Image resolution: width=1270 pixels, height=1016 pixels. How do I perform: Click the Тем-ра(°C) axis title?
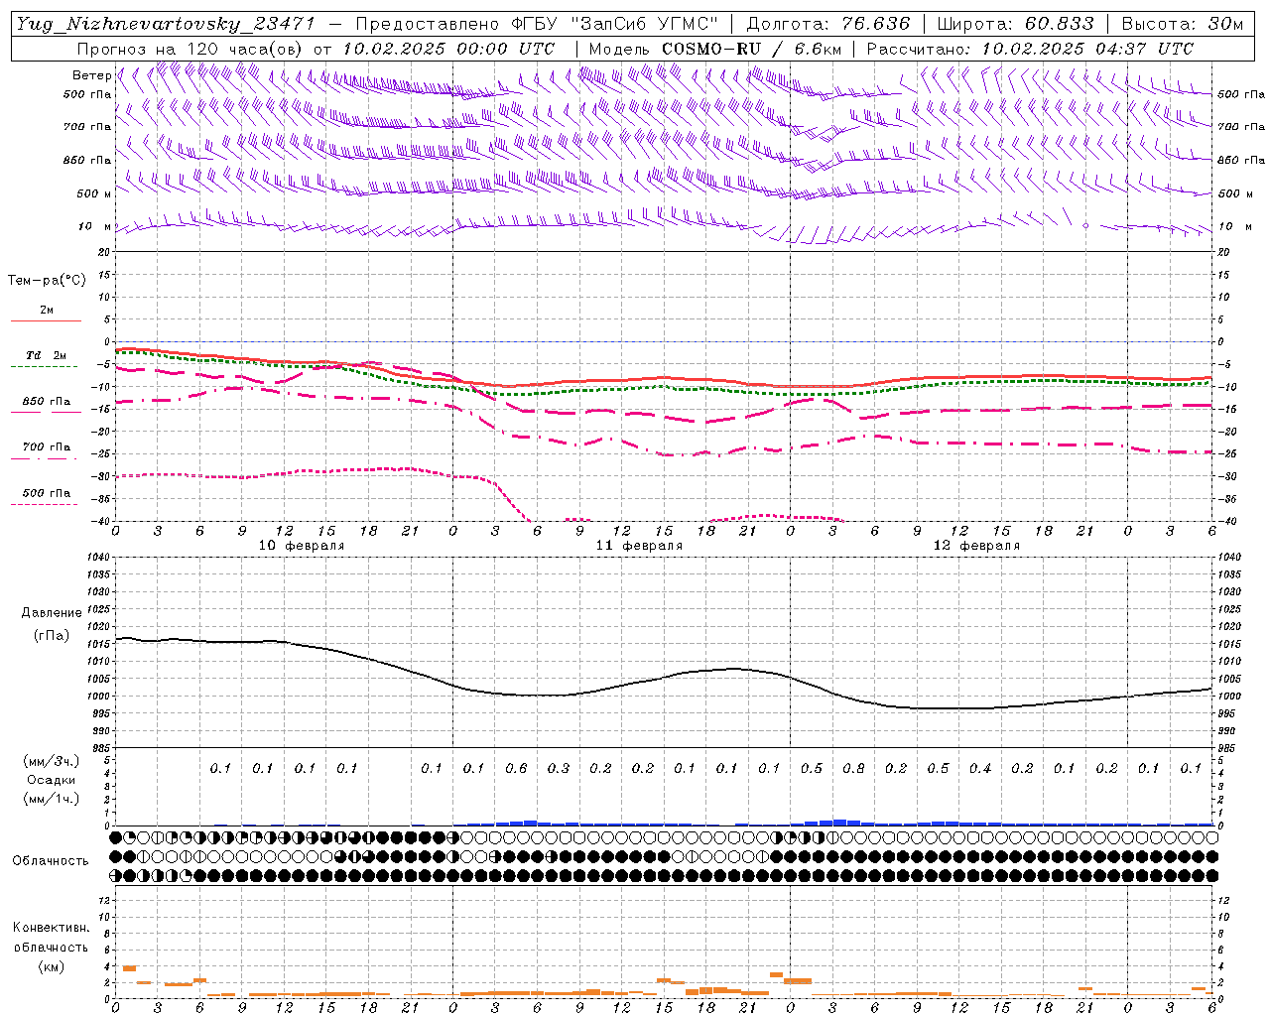point(47,281)
